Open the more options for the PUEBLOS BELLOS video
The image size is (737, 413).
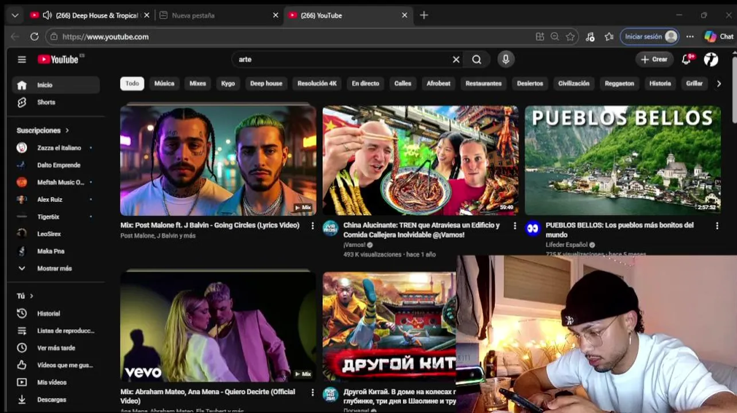[x=717, y=226]
